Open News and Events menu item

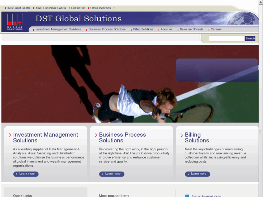point(191,29)
